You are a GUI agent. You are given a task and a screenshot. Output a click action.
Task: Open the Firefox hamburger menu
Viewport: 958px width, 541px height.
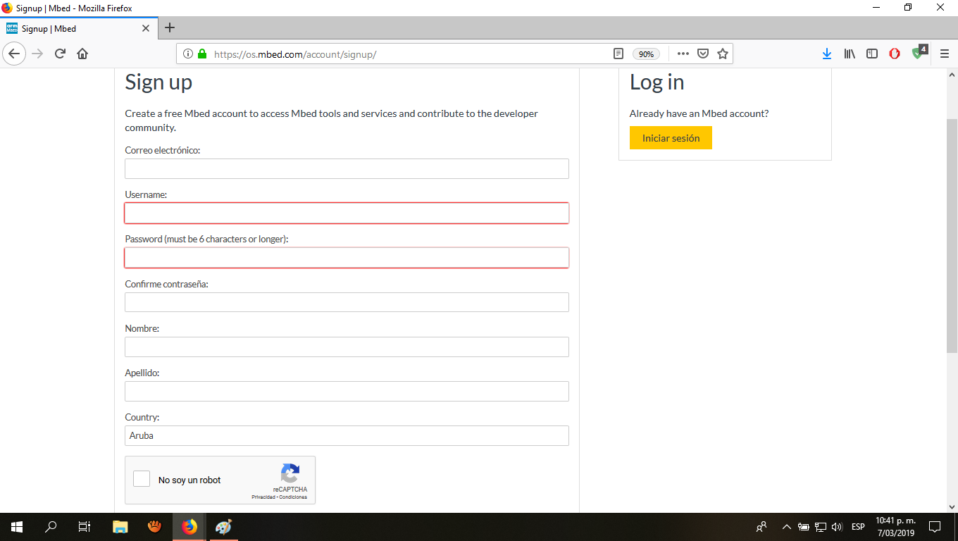[x=945, y=54]
